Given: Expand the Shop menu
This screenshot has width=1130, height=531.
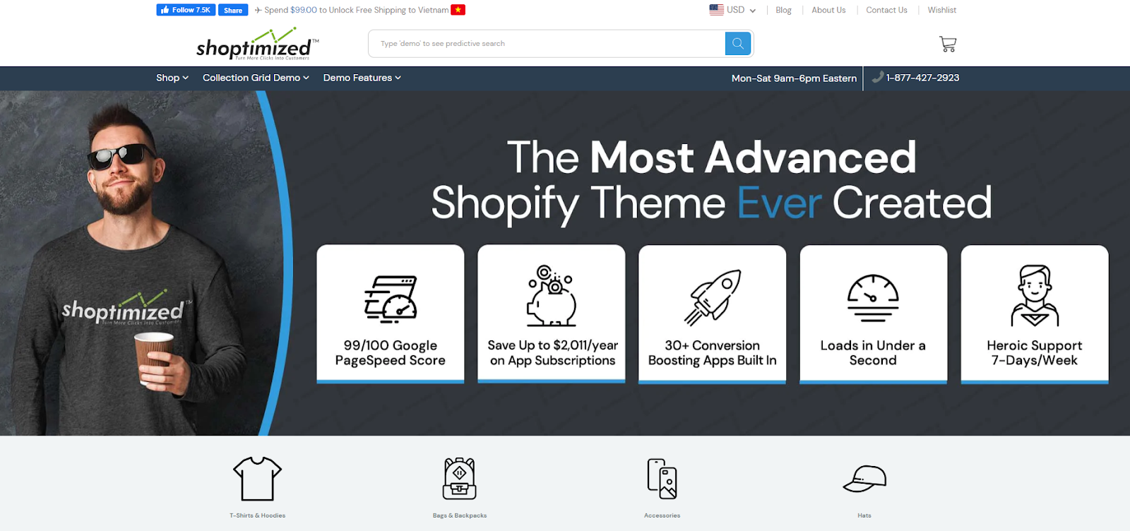Looking at the screenshot, I should coord(172,78).
